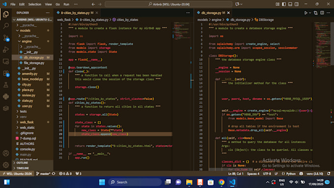
Task: Click the command center search box
Action: pos(168,4)
